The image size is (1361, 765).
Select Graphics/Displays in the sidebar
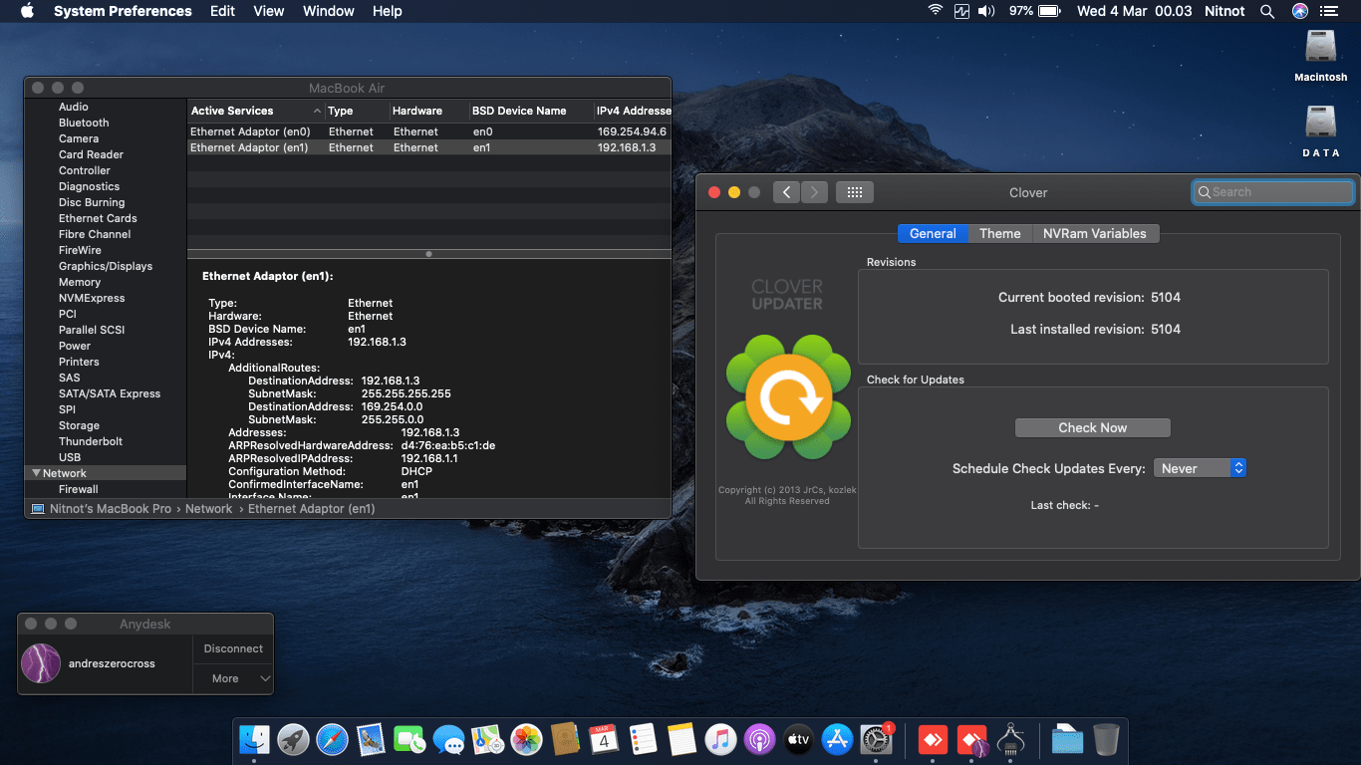click(106, 266)
